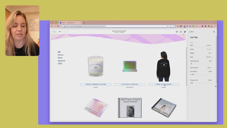Switch to mobile preview icon
Image resolution: width=227 pixels, height=128 pixels.
pyautogui.click(x=181, y=32)
